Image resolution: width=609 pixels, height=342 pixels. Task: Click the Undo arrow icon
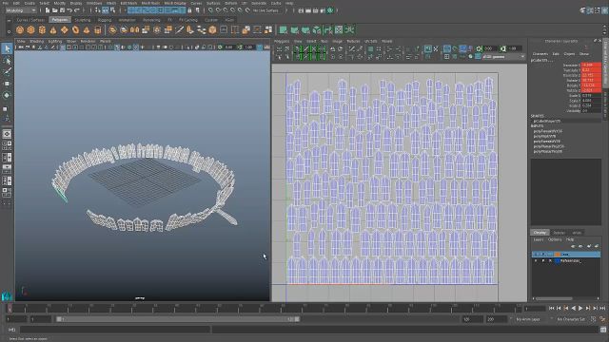(69, 10)
